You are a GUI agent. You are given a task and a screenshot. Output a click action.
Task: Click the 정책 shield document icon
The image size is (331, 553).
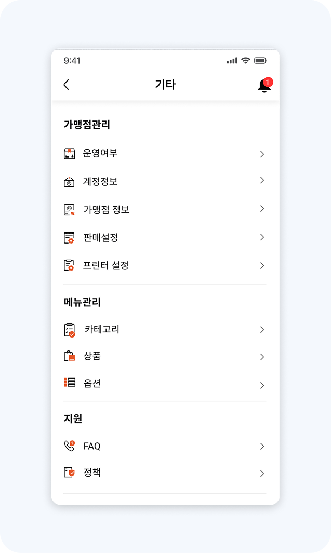click(70, 473)
